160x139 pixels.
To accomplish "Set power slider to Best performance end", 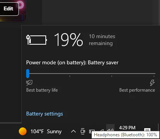I will coord(154,74).
